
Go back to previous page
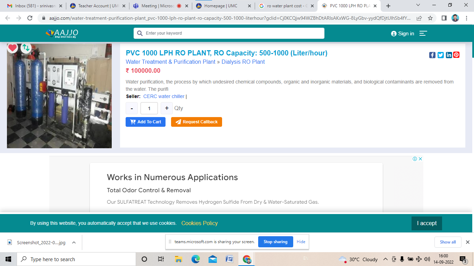tap(8, 18)
